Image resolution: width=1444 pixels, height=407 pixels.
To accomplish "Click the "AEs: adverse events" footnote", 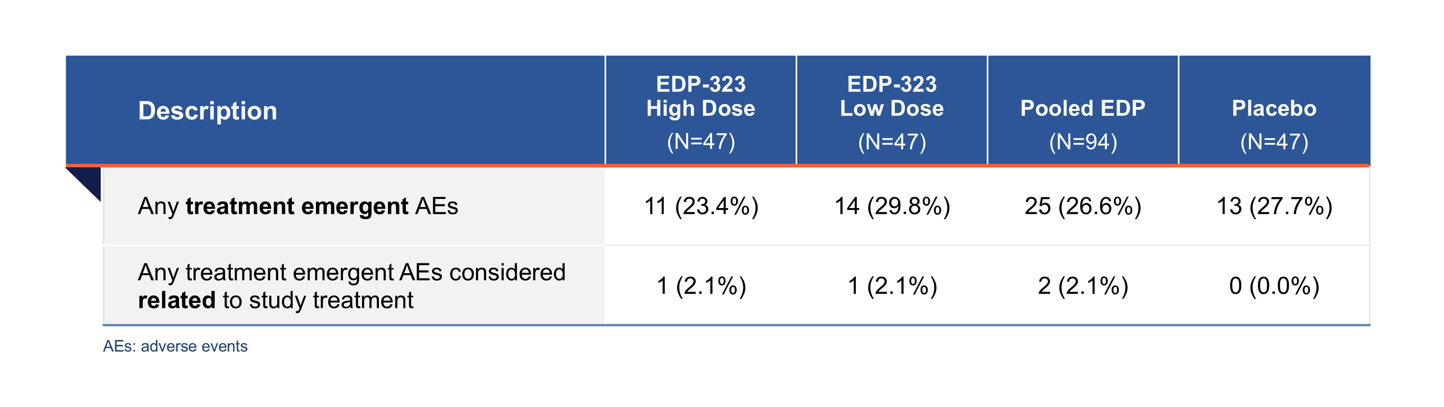I will click(175, 346).
